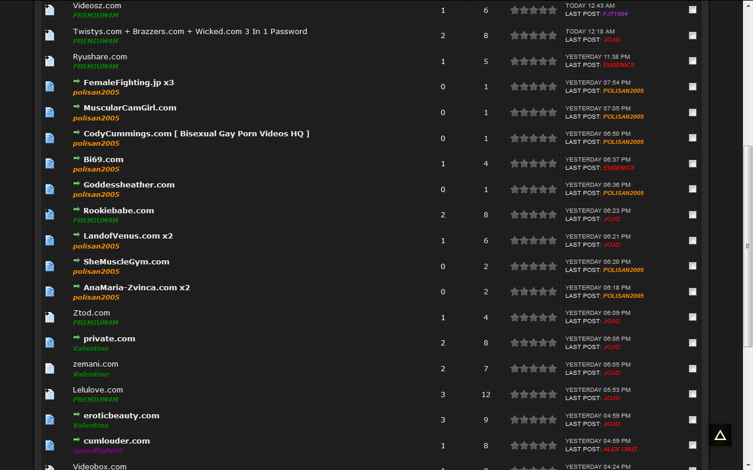753x470 pixels.
Task: Click 'TODAY 12:18 AM' last post time
Action: (x=590, y=31)
